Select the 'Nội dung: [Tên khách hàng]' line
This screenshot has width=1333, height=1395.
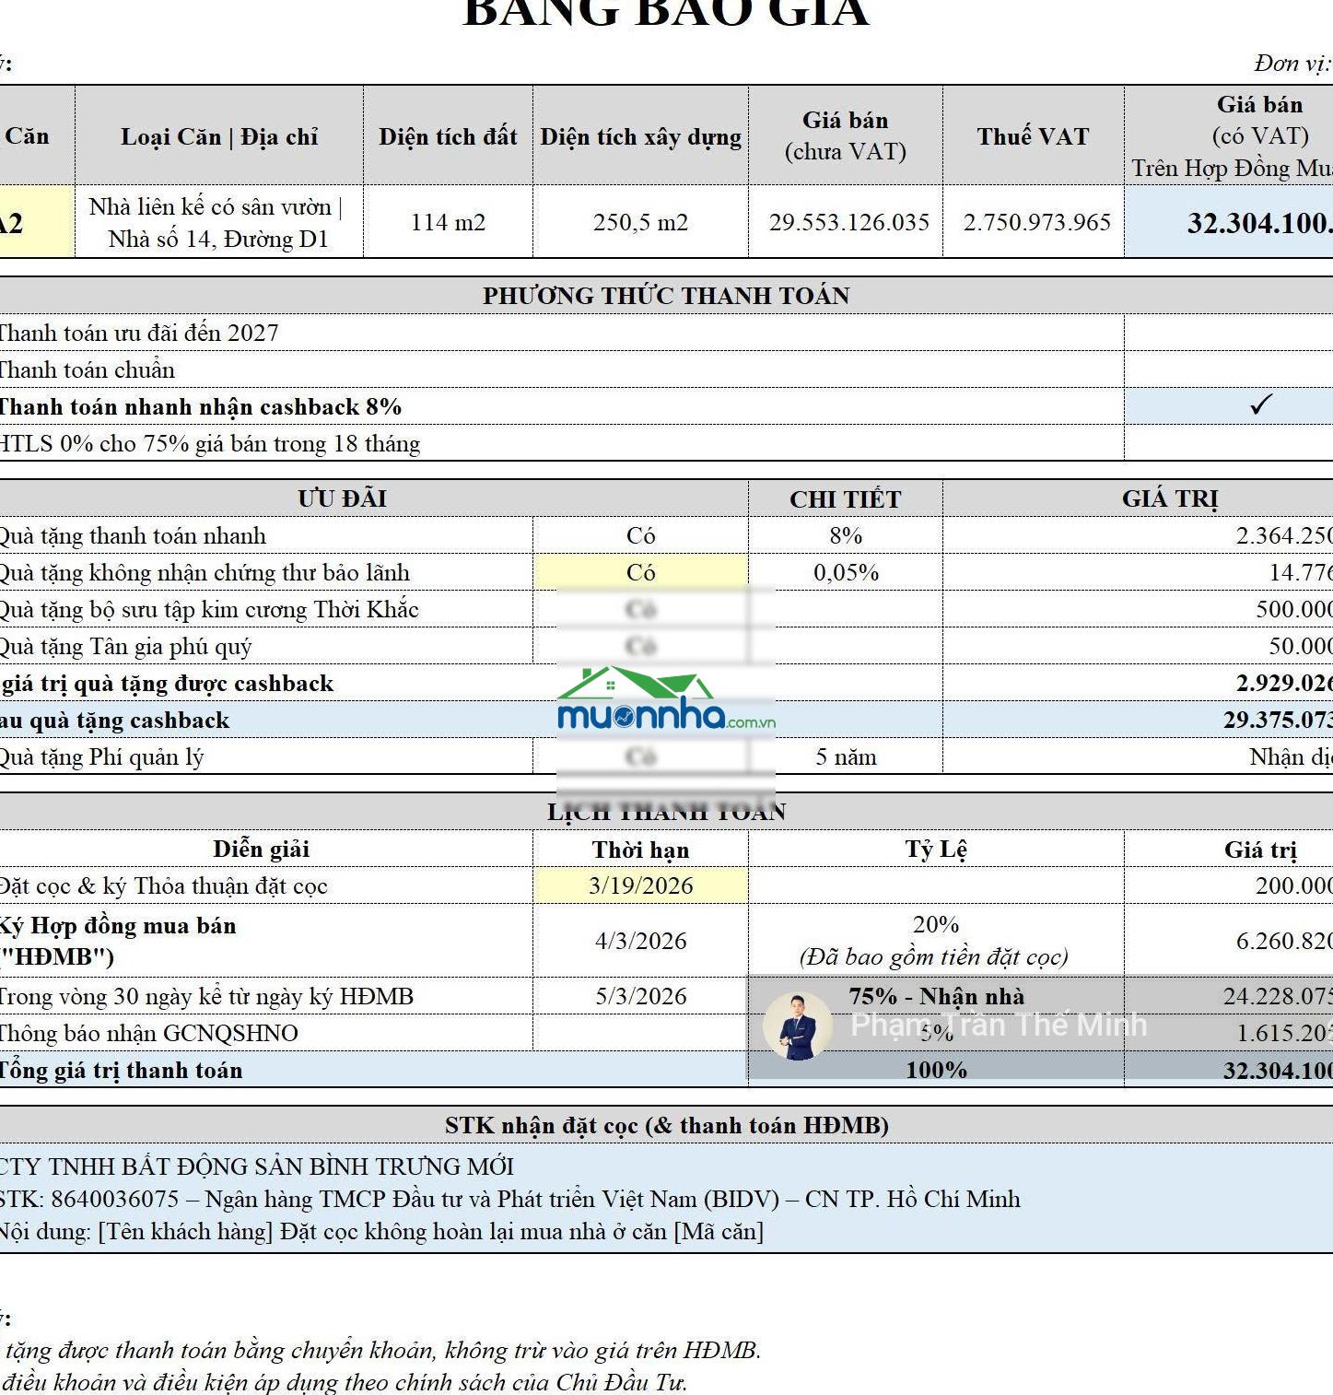click(382, 1231)
